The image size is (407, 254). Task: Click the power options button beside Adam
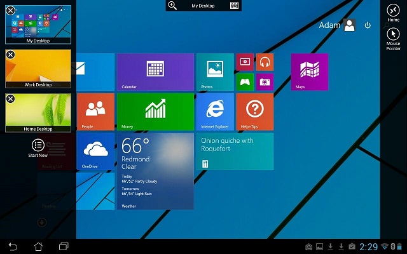[368, 25]
